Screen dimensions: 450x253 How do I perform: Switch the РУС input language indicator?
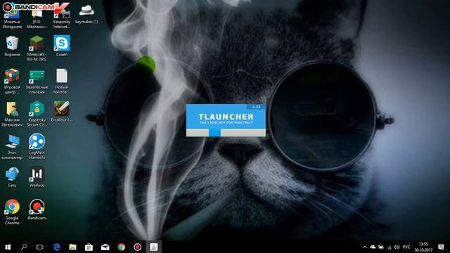pyautogui.click(x=406, y=247)
